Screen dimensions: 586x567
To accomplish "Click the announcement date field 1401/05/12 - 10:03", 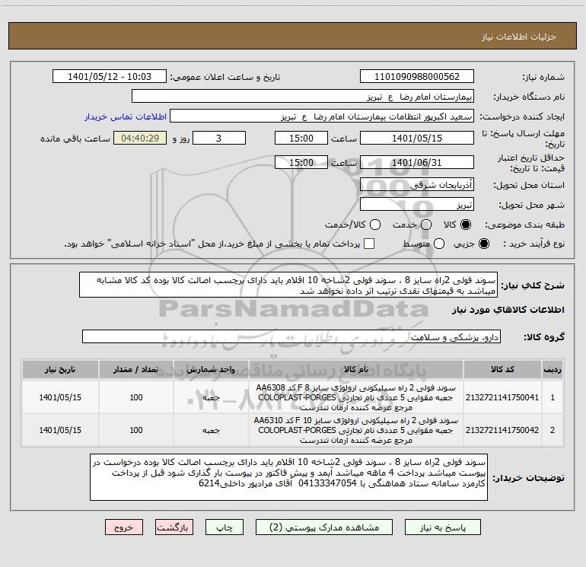I will coord(109,77).
